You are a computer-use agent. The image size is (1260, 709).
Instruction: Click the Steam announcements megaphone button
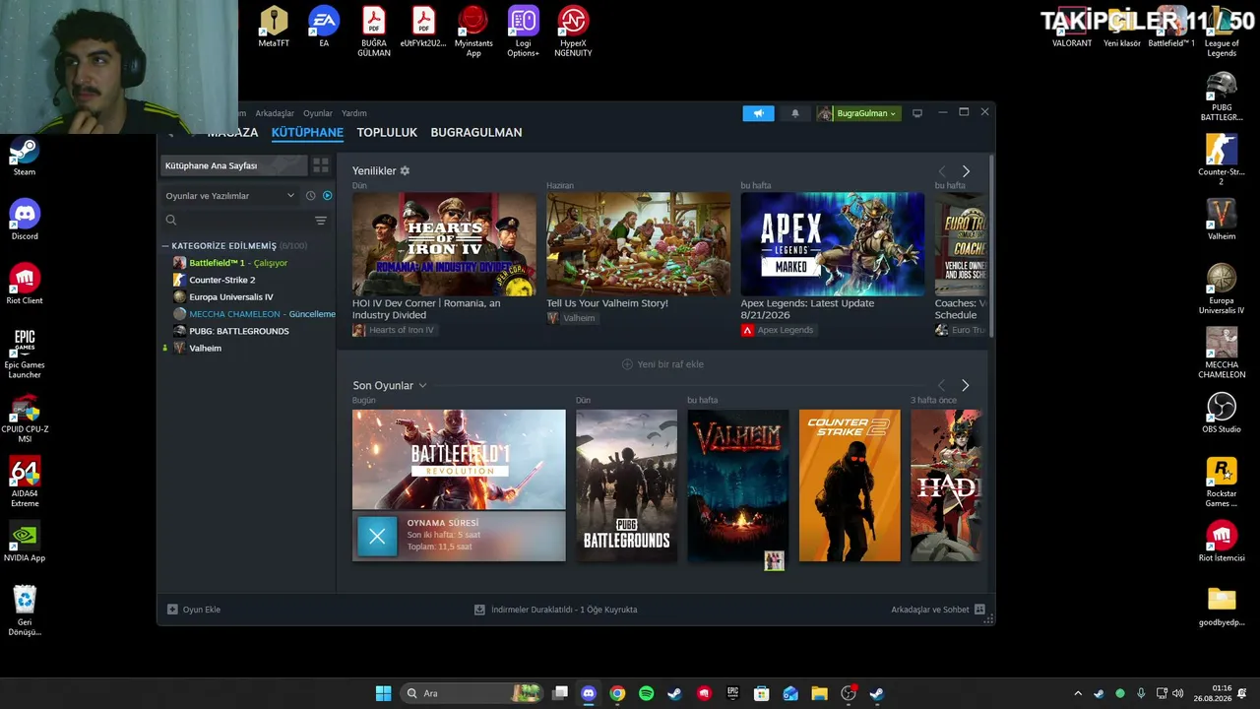[758, 113]
